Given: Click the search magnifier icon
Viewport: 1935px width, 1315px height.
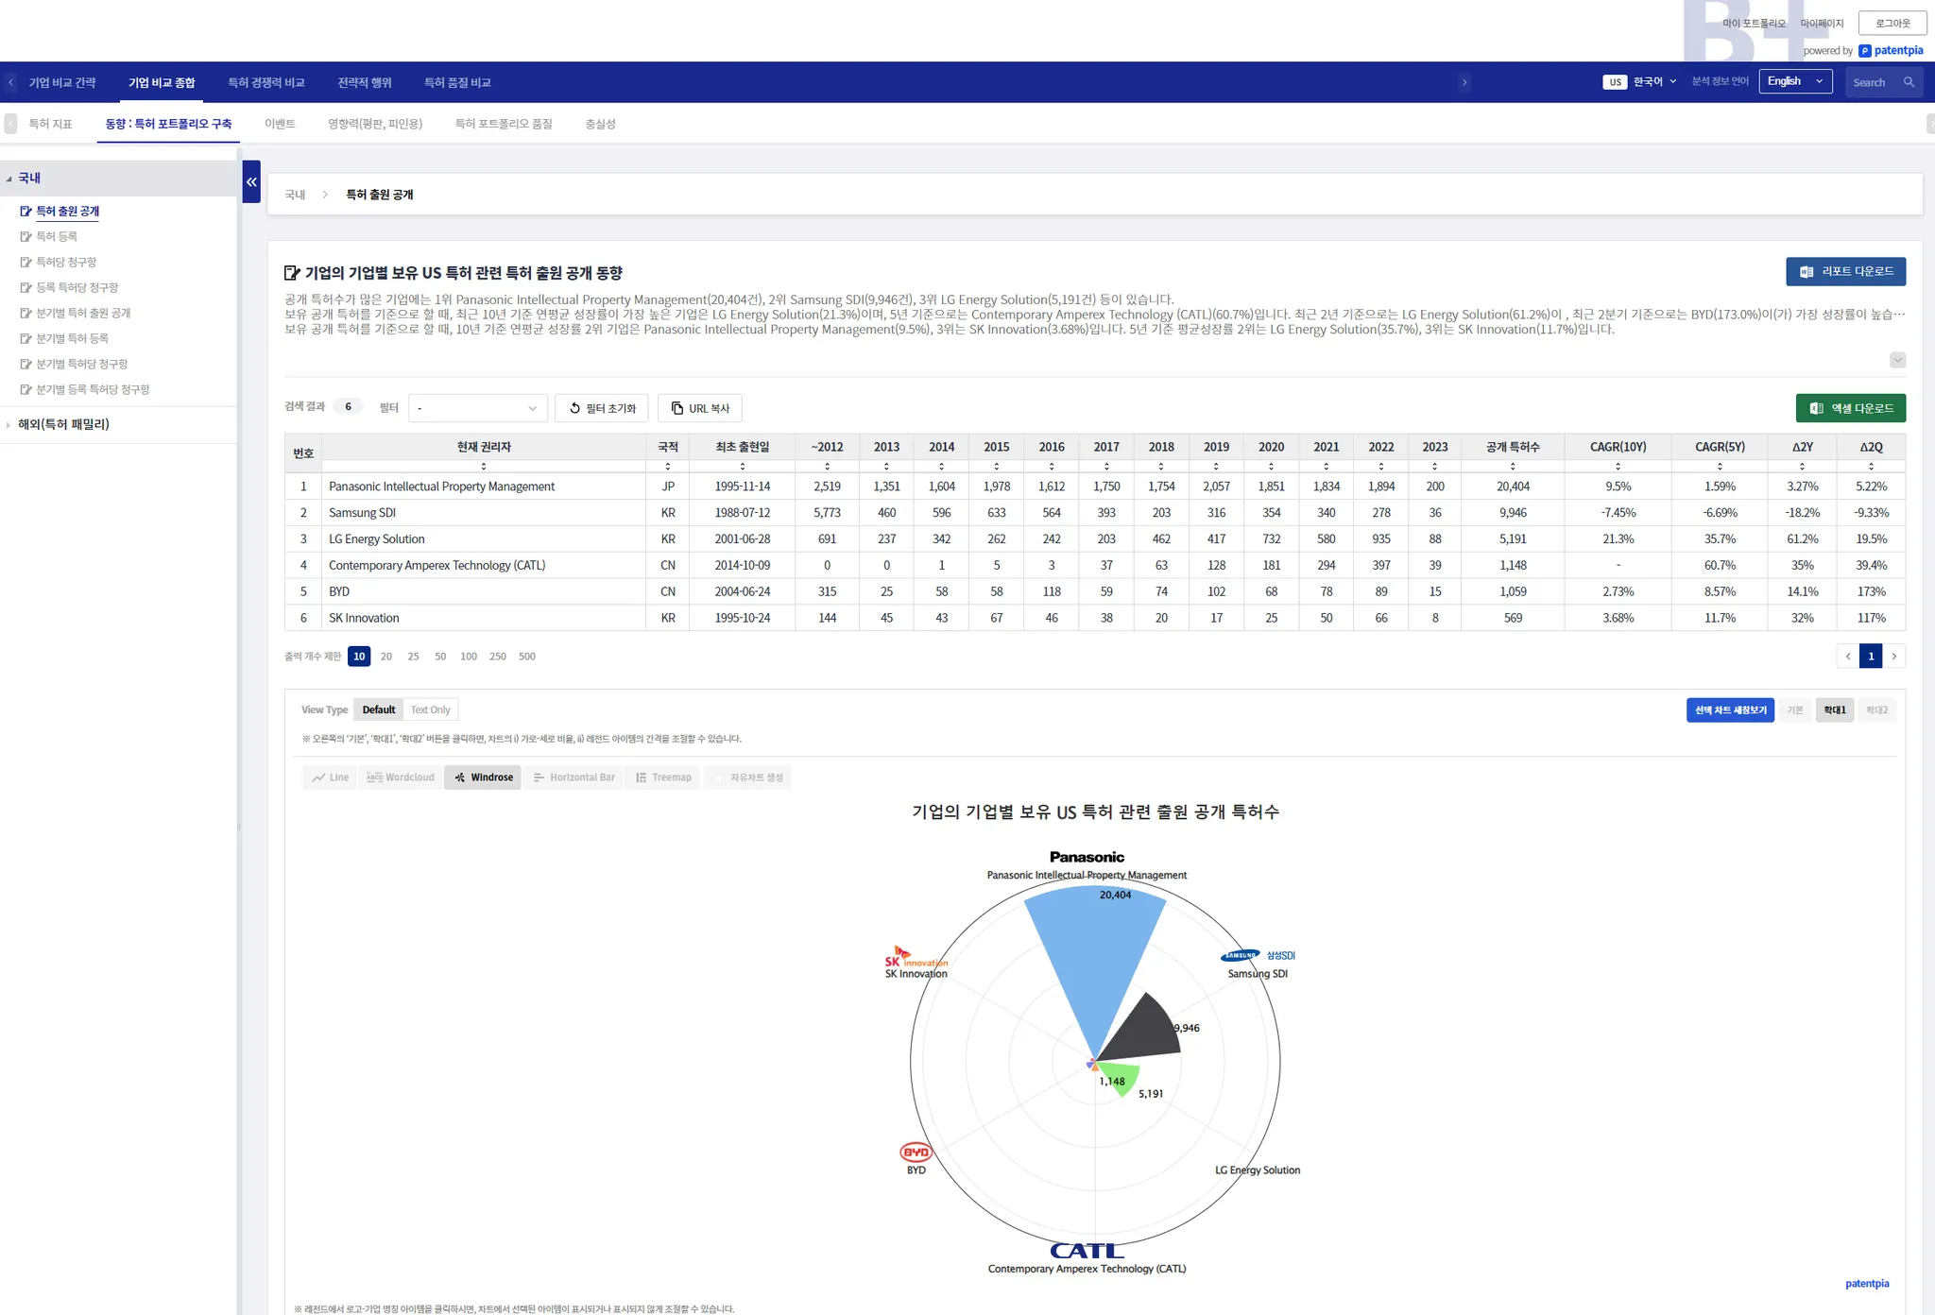Looking at the screenshot, I should 1909,82.
